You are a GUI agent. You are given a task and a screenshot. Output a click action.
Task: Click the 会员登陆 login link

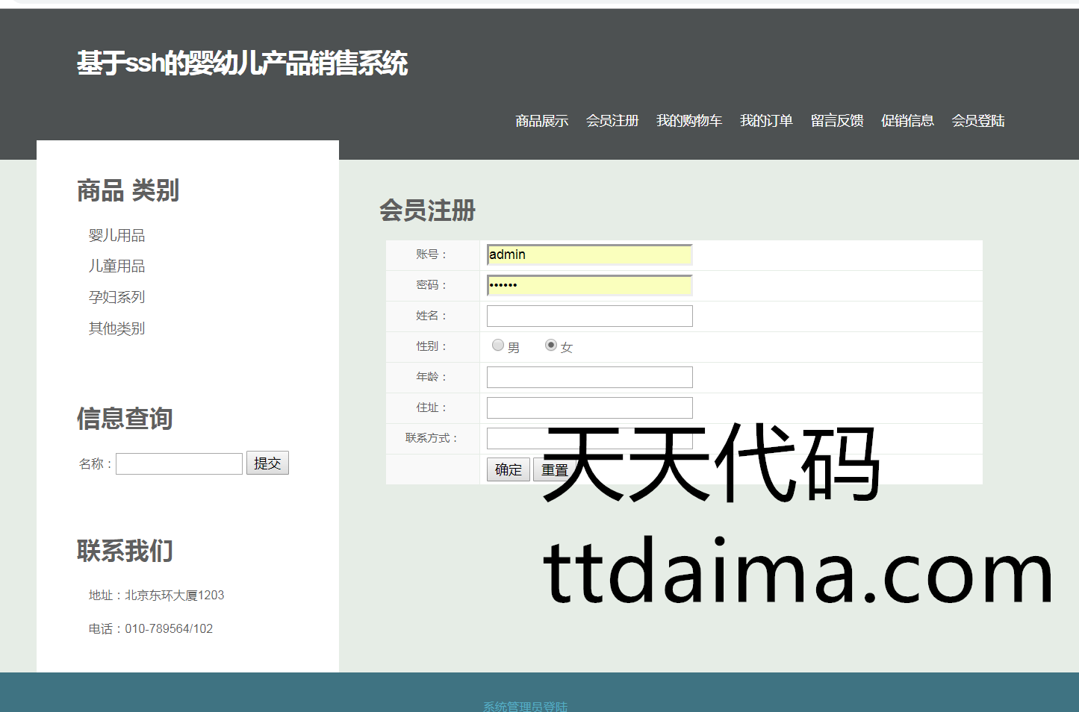(x=977, y=121)
